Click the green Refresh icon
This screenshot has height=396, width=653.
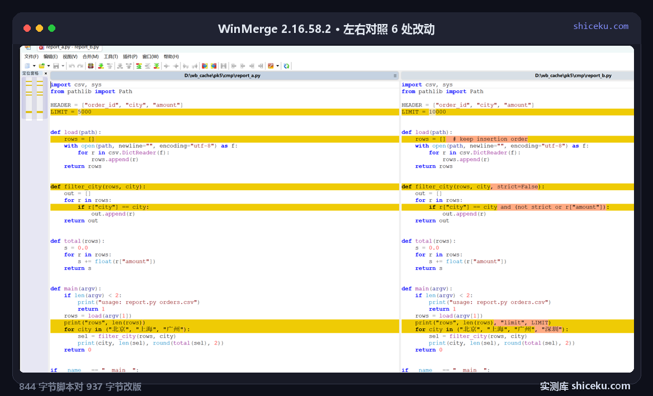[x=286, y=66]
